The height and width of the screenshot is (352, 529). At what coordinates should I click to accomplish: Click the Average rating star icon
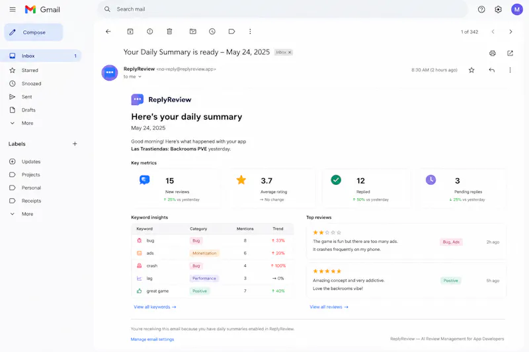point(241,180)
